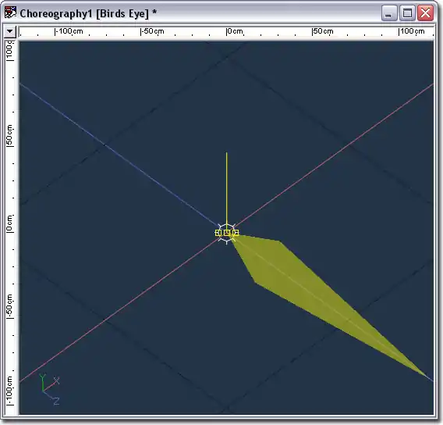This screenshot has height=425, width=443.
Task: Click the red X axis label of gizmo
Action: click(56, 380)
